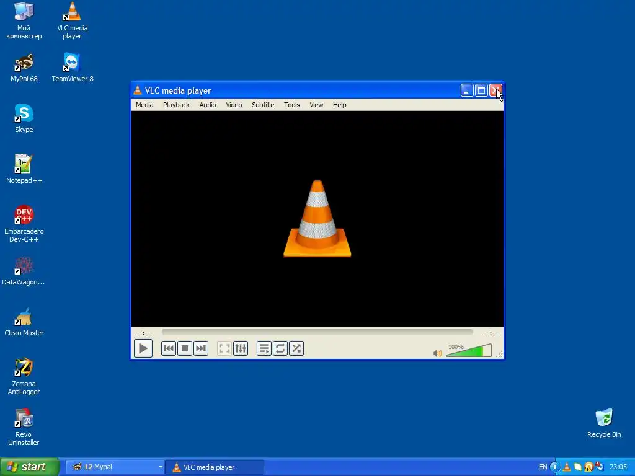This screenshot has height=476, width=635.
Task: Open the Video menu
Action: pos(234,105)
